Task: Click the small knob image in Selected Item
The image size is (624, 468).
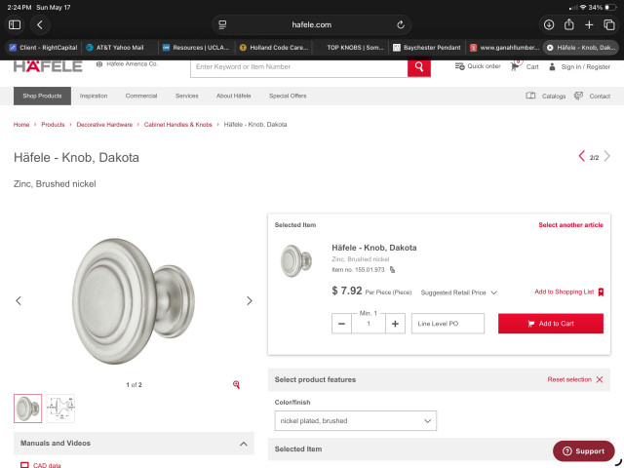Action: (296, 260)
